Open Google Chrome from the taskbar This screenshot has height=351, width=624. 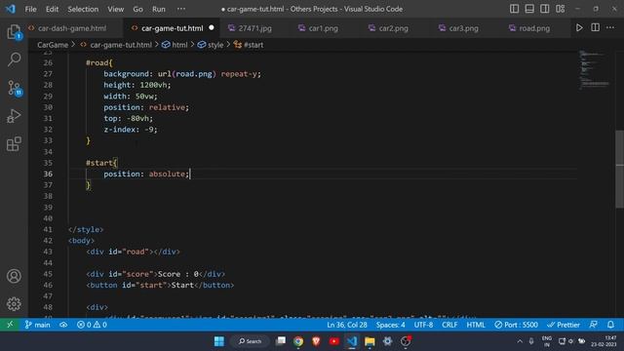click(298, 341)
